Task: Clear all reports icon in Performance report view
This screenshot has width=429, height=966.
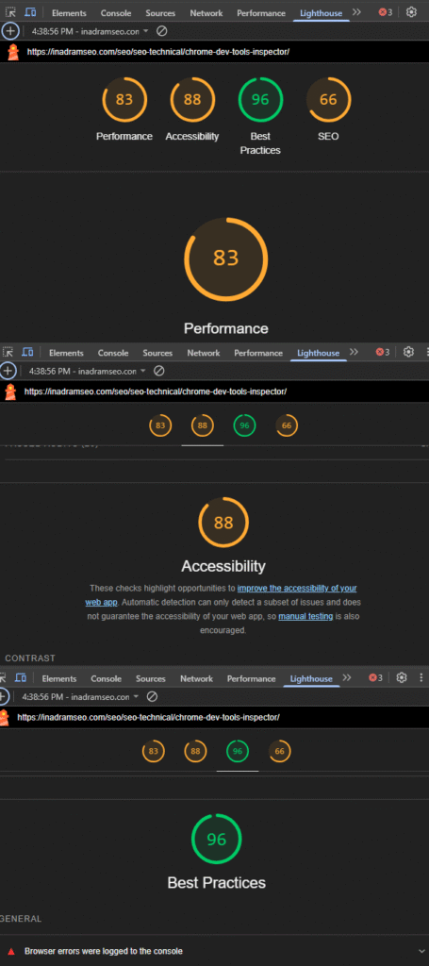Action: (x=162, y=30)
